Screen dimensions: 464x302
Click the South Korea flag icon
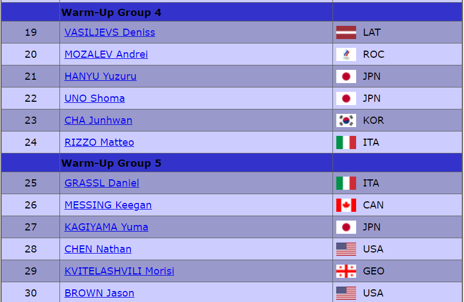(x=346, y=120)
